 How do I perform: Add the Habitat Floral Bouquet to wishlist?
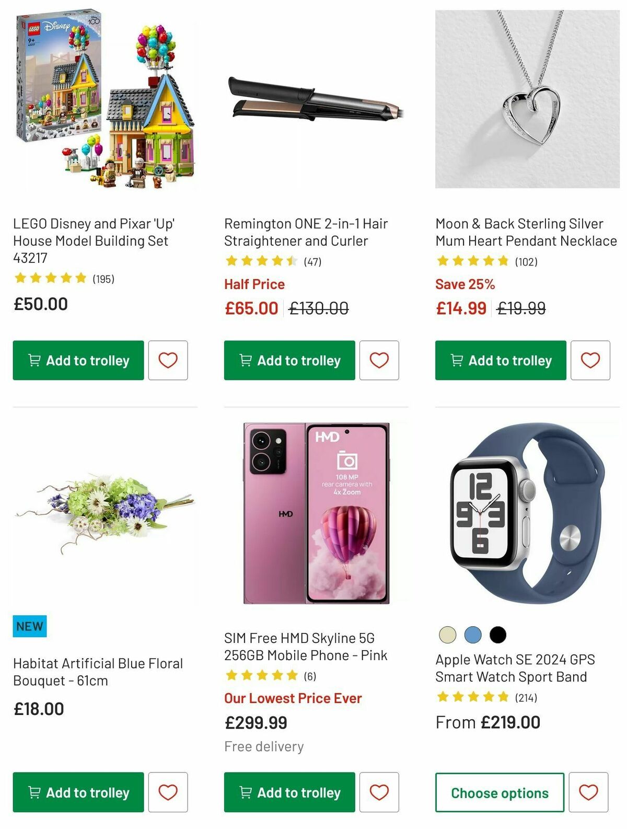click(x=167, y=792)
